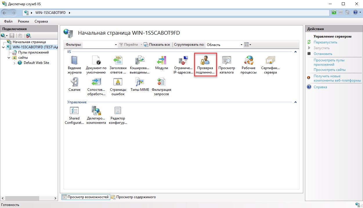
Task: Collapse the сайты tree node
Action: [x=9, y=58]
